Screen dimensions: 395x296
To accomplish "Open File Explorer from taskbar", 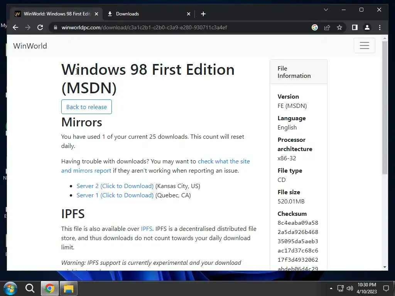I will (x=69, y=288).
